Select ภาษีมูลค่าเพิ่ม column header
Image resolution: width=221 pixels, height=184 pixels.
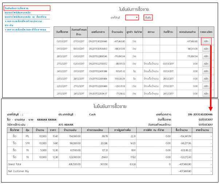[122, 130]
